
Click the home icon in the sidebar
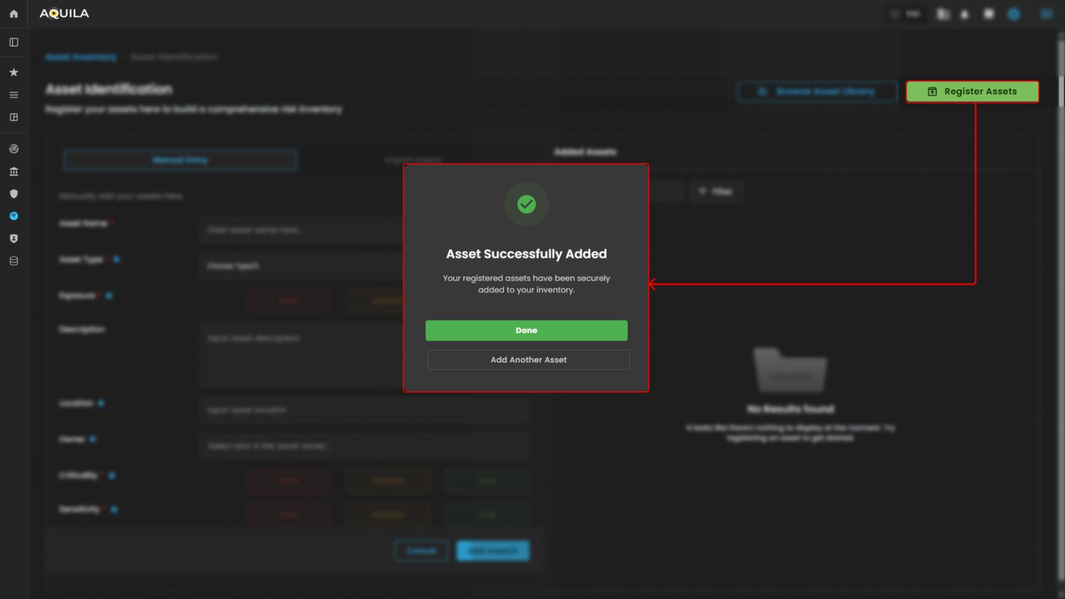[14, 14]
